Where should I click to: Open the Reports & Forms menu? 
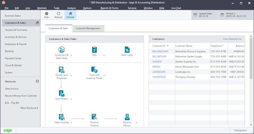(x=109, y=8)
